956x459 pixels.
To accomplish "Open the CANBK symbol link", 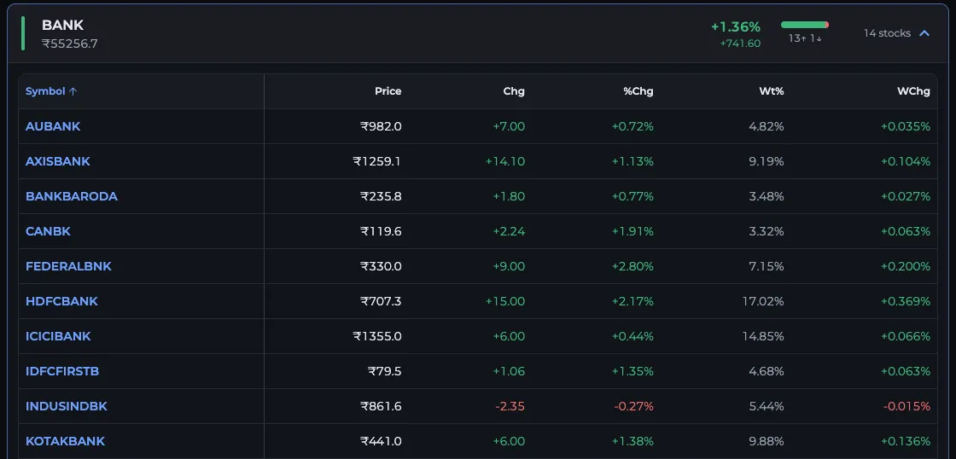I will 48,232.
